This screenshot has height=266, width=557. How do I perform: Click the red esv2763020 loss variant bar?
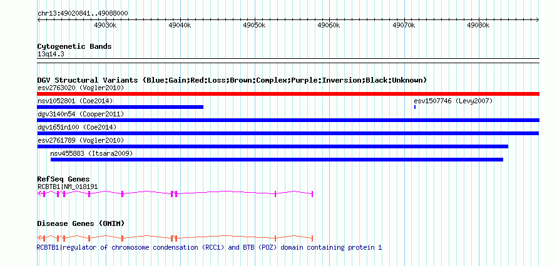pos(288,94)
